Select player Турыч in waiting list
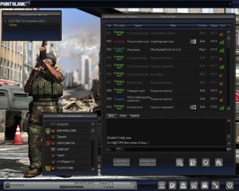Viewport: 239px width, 191px height. click(x=68, y=137)
